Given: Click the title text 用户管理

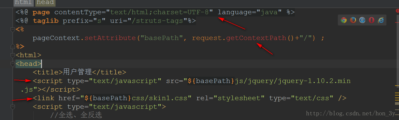Looking at the screenshot, I should tap(78, 72).
